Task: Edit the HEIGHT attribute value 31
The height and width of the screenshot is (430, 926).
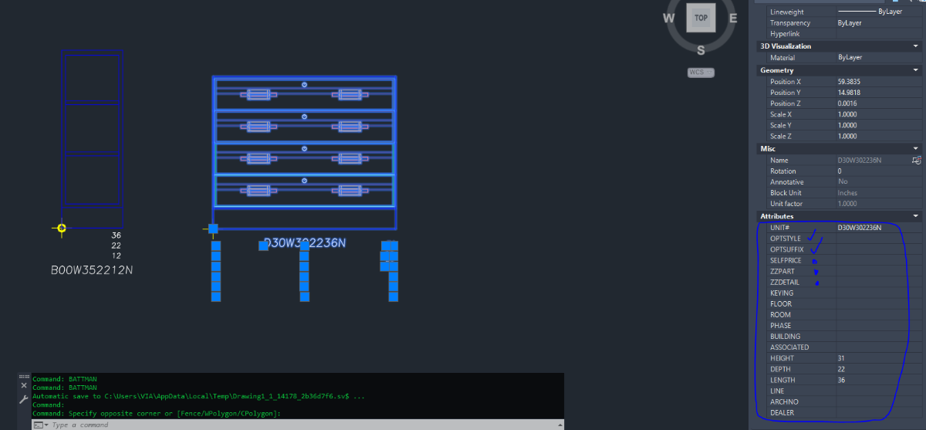Action: (879, 357)
